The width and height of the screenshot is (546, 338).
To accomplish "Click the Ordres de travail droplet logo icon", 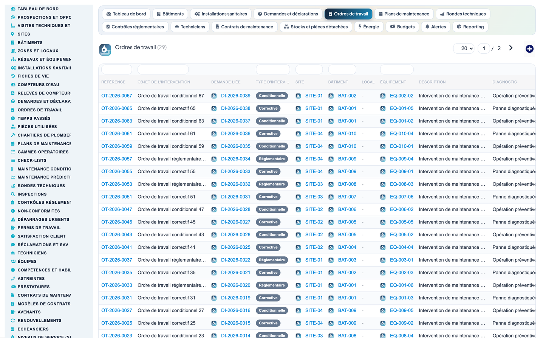I will pyautogui.click(x=105, y=50).
